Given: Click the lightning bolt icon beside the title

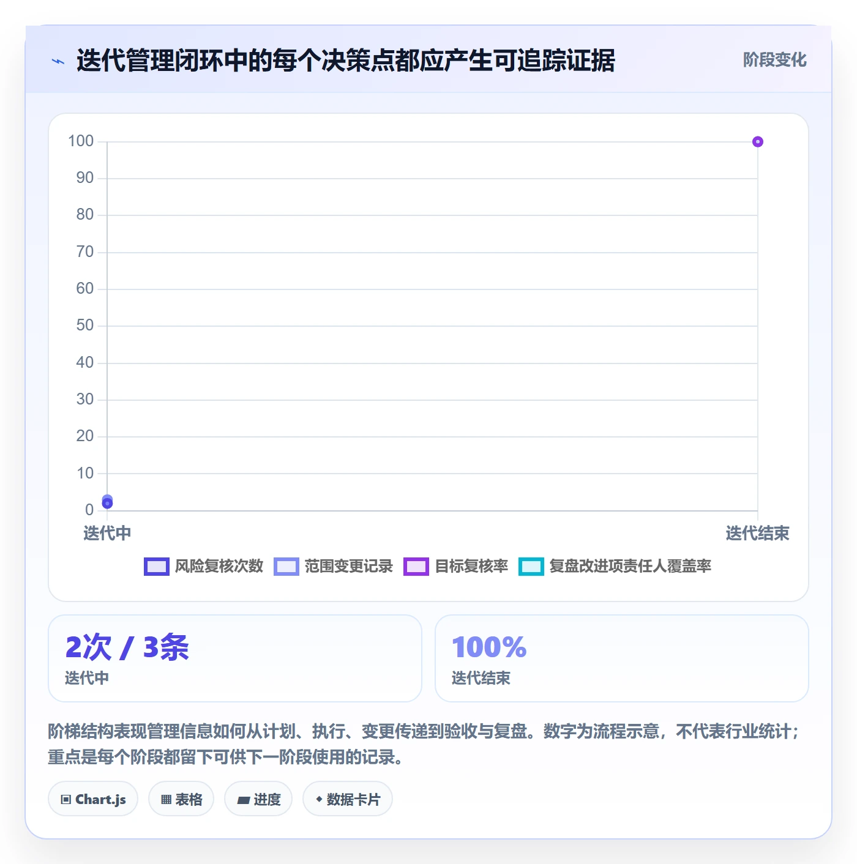Looking at the screenshot, I should pyautogui.click(x=58, y=61).
